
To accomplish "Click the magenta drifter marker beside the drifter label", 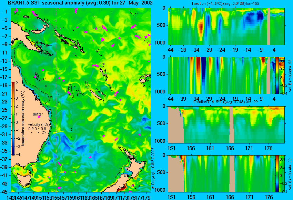I will point(39,117).
